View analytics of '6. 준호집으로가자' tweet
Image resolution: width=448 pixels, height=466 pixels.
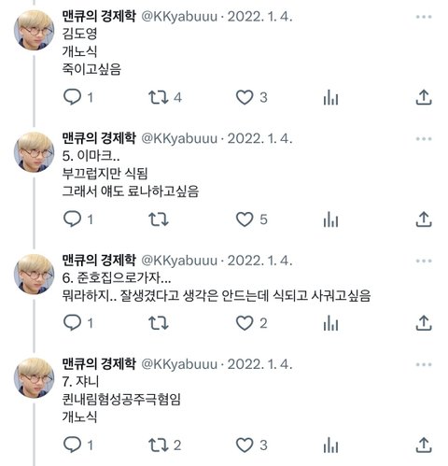330,323
